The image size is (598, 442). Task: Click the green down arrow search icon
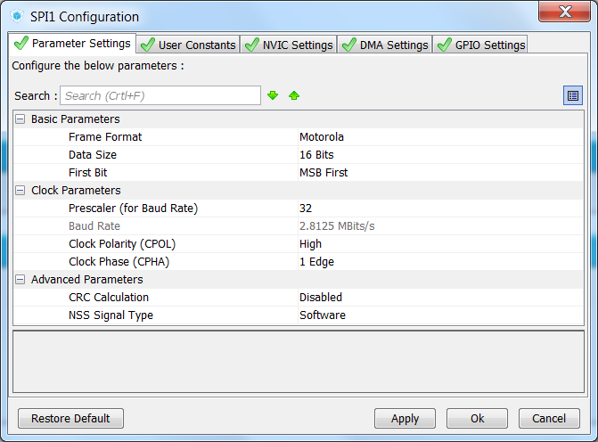coord(273,95)
